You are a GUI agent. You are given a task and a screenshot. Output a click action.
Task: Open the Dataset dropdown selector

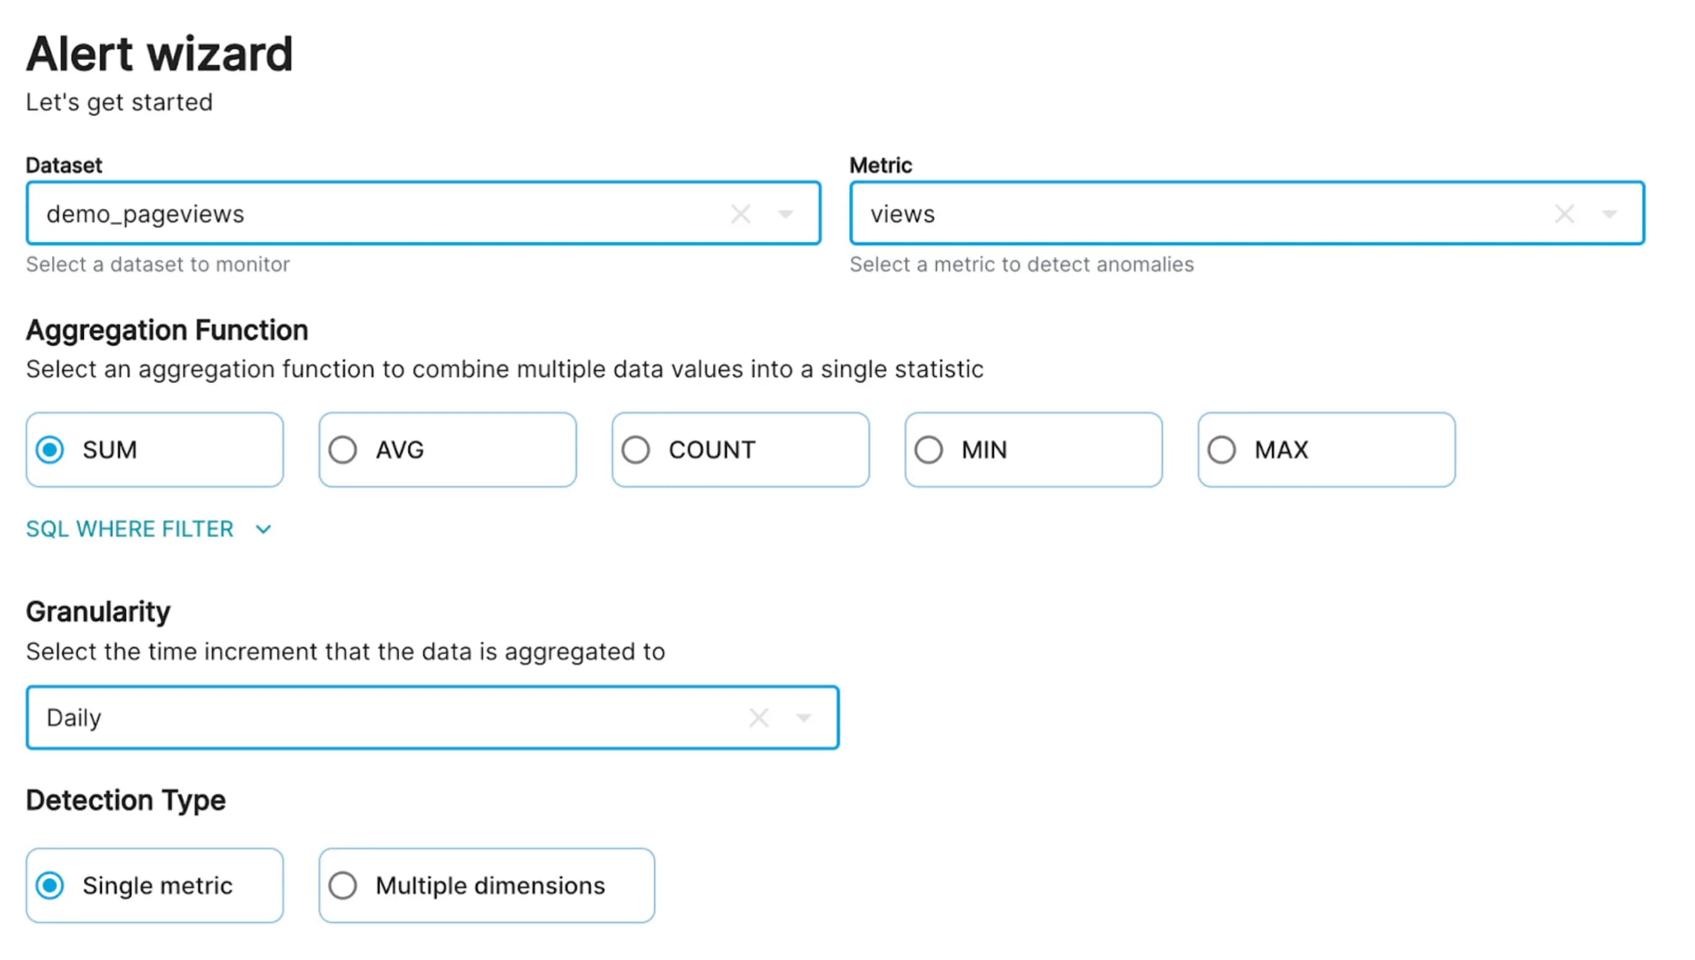point(786,213)
